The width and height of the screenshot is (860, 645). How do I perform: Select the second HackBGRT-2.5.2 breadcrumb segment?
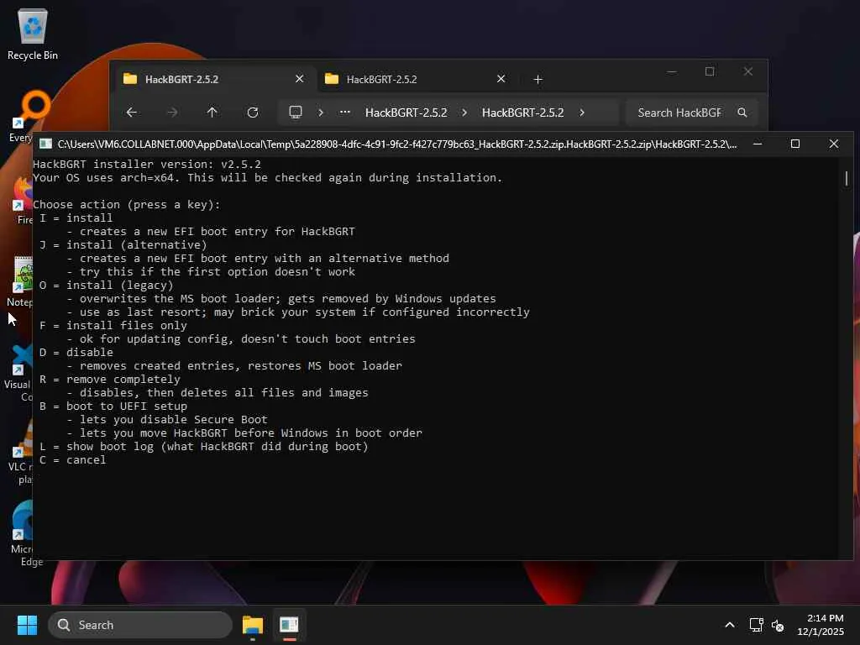pyautogui.click(x=522, y=113)
